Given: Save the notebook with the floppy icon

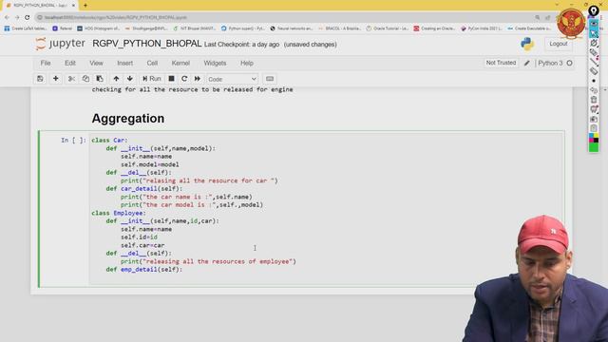Looking at the screenshot, I should [40, 79].
